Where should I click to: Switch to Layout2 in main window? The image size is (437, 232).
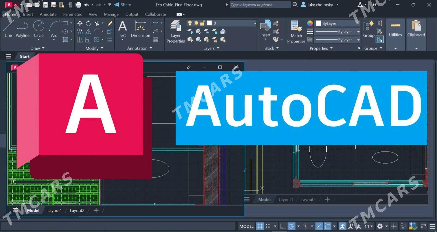tap(308, 200)
